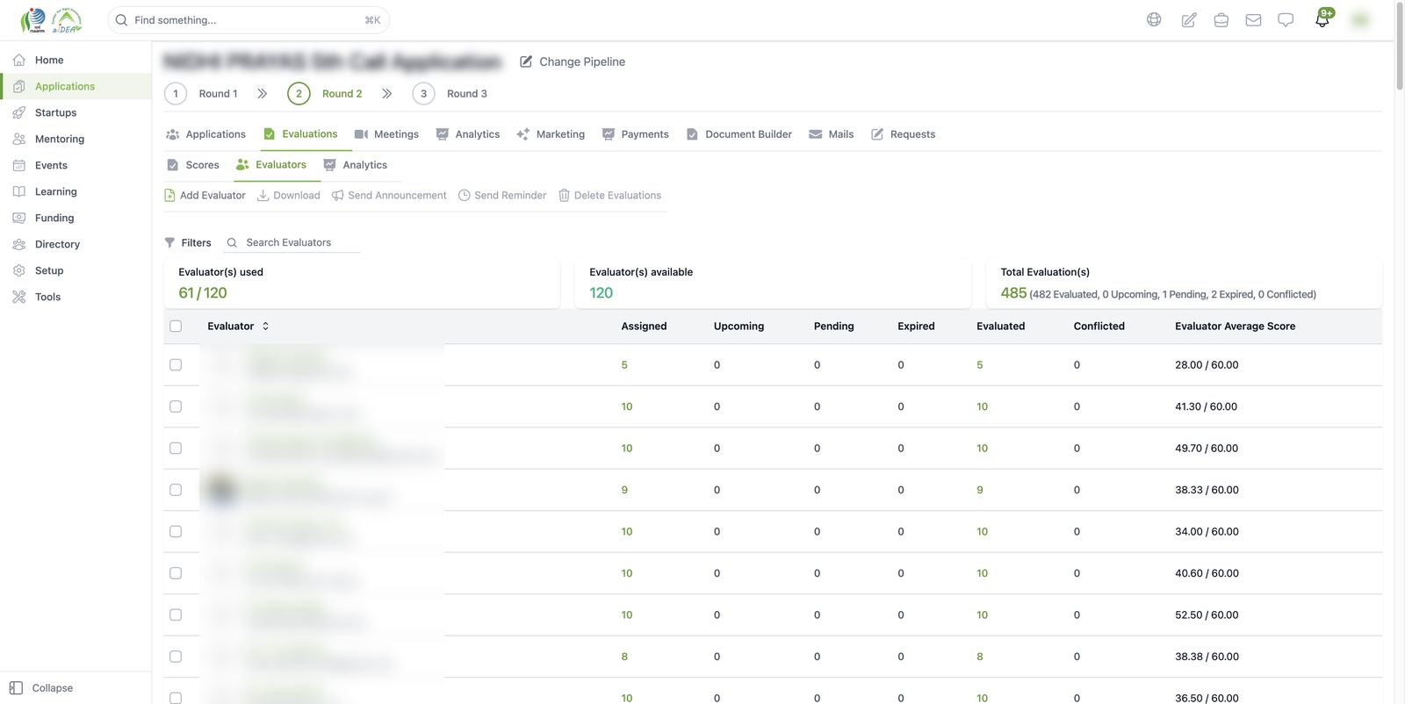
Task: Select Round 3 step
Action: (x=450, y=93)
